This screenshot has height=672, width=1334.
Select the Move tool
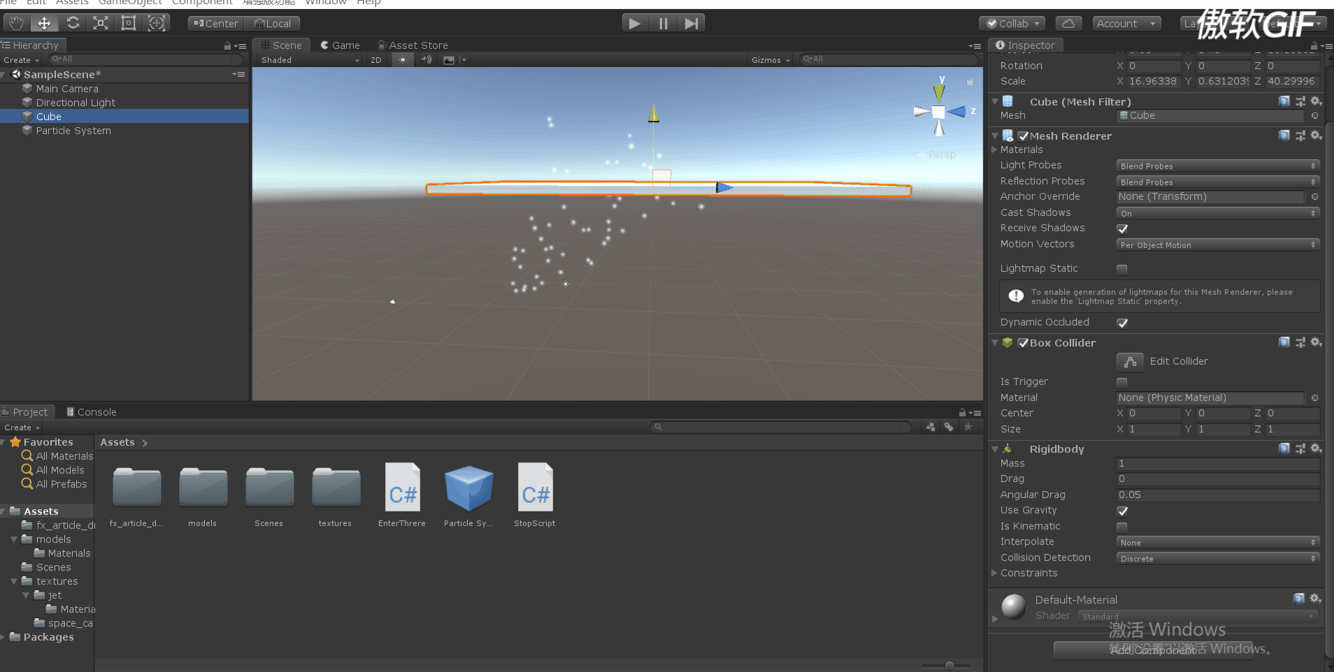tap(44, 23)
